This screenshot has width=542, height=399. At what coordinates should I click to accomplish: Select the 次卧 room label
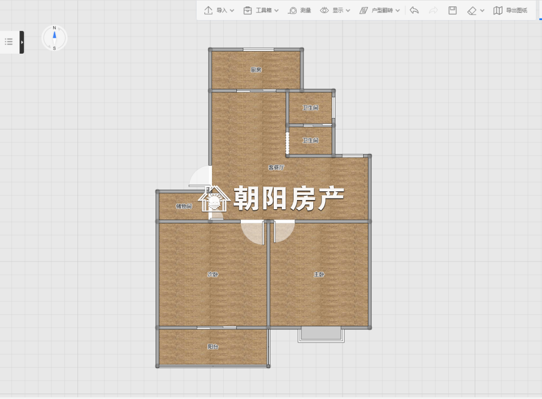point(213,274)
